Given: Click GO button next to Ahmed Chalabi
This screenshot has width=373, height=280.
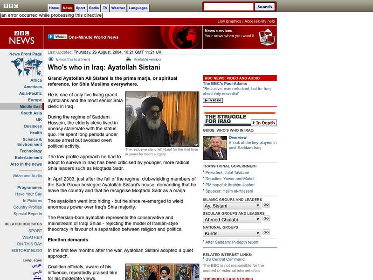Looking at the screenshot, I should (x=266, y=218).
